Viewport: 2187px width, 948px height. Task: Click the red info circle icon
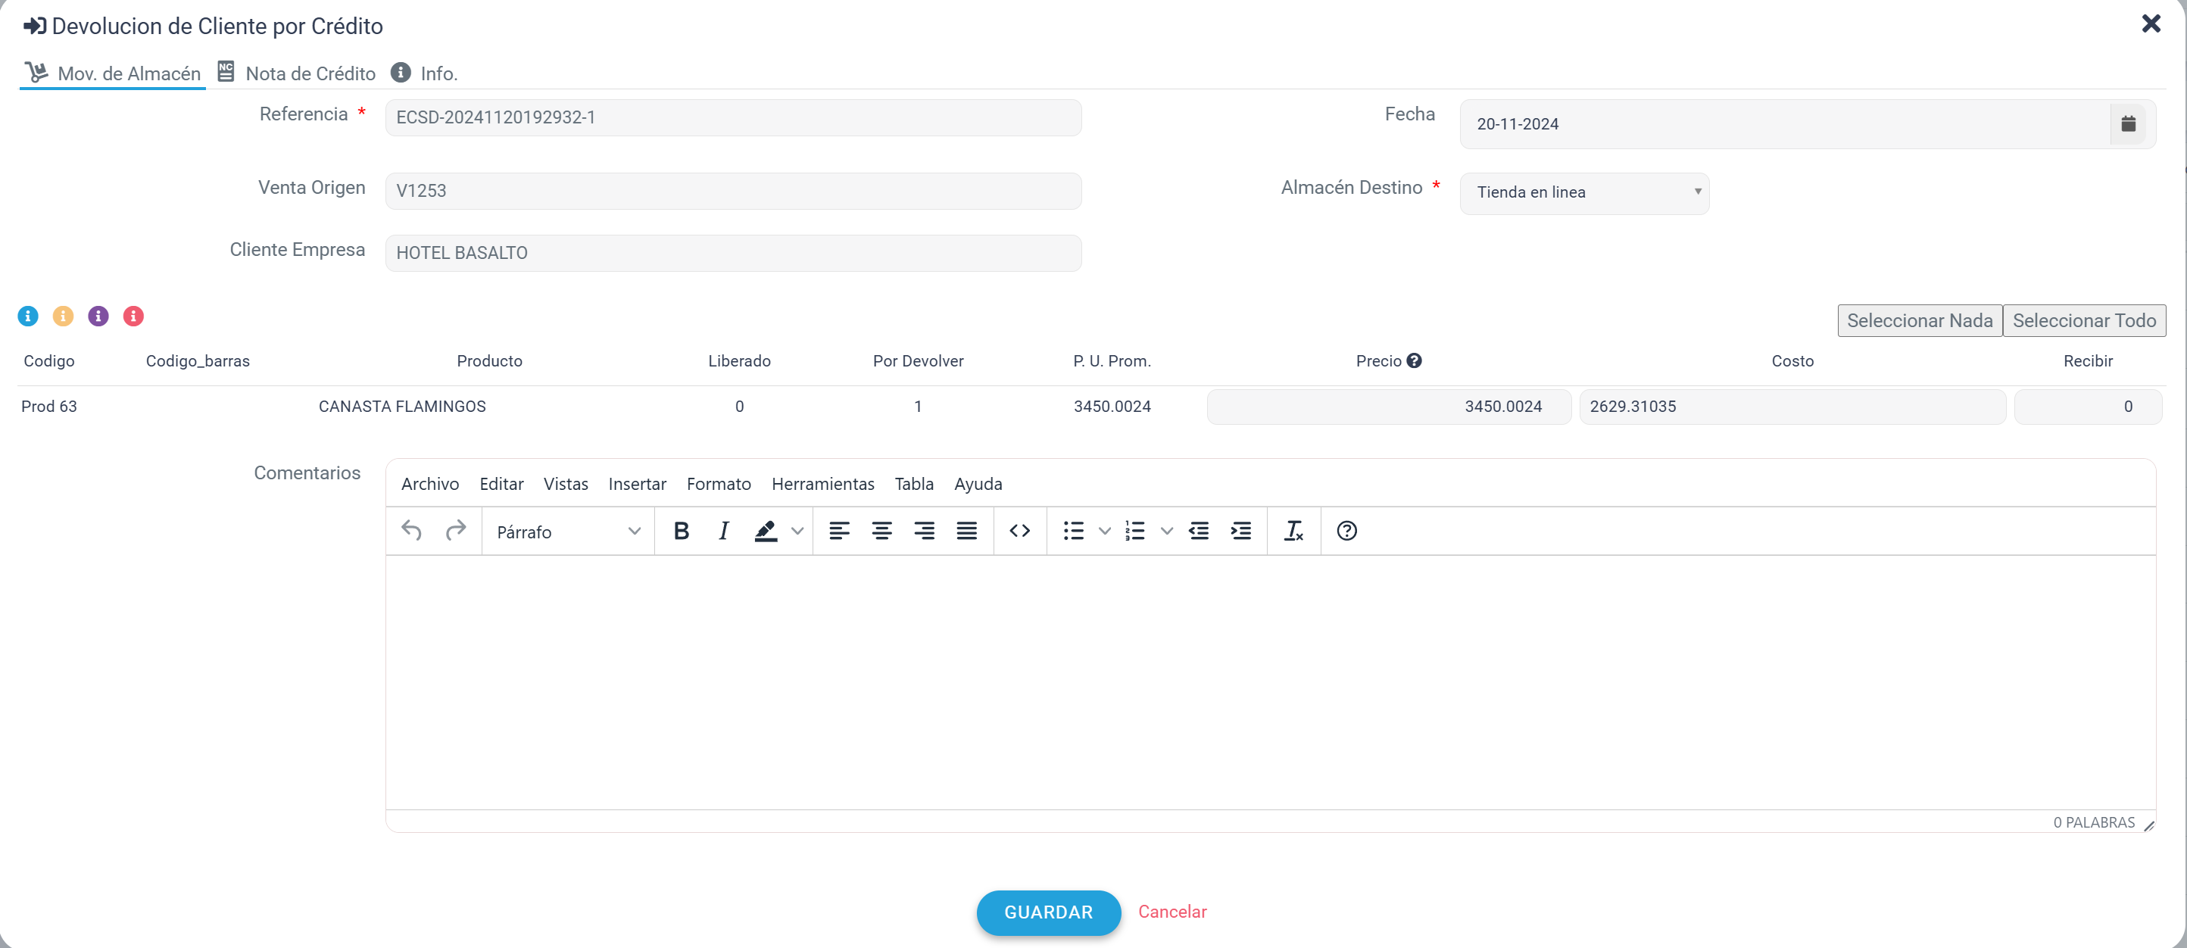coord(133,316)
